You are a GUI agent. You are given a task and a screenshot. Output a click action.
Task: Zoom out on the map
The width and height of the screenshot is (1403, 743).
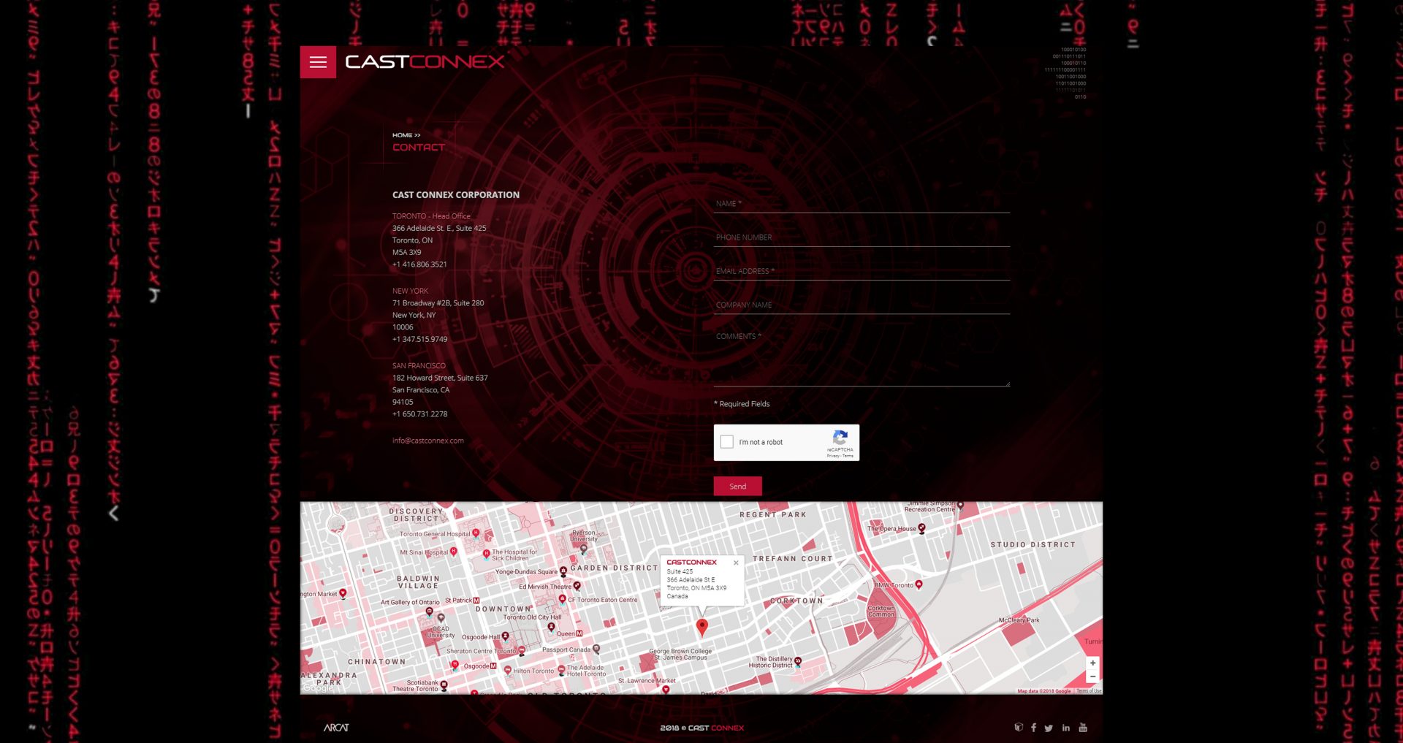1092,677
